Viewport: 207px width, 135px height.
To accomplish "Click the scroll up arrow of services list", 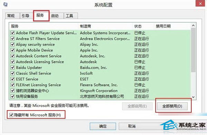I will [x=194, y=25].
